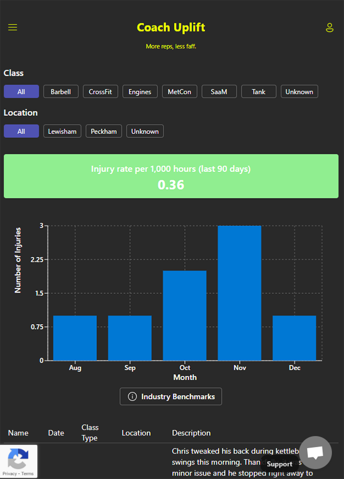Filter classes by MetCon
The image size is (344, 479).
pyautogui.click(x=179, y=92)
